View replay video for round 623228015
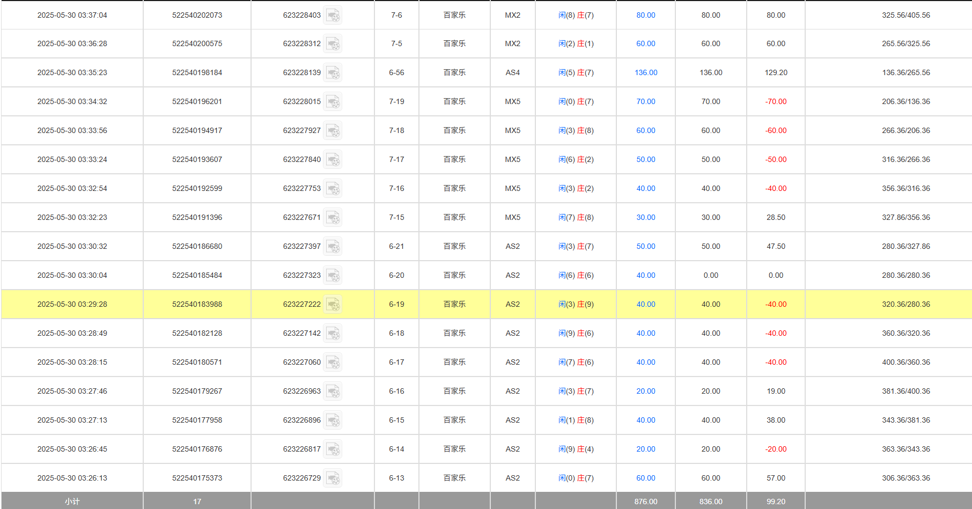972x509 pixels. tap(333, 102)
